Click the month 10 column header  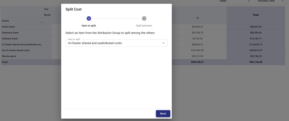point(197,18)
